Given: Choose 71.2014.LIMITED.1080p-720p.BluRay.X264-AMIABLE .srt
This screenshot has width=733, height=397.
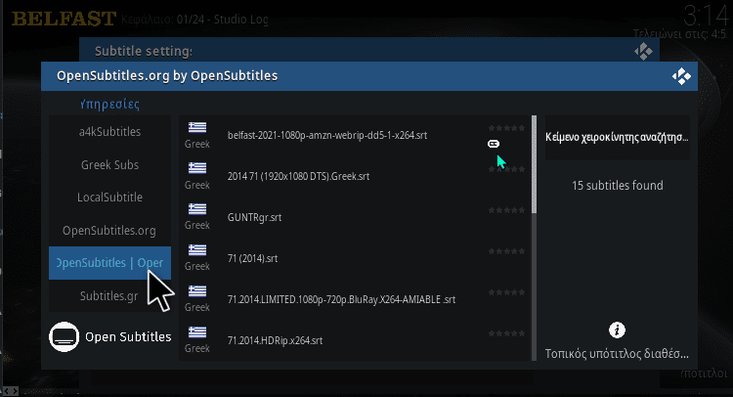Looking at the screenshot, I should 355,300.
